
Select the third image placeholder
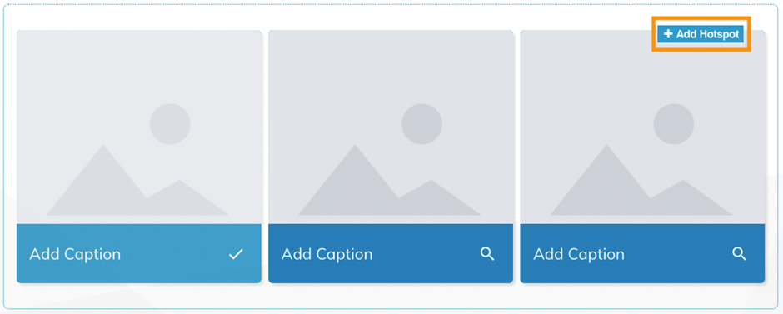(x=642, y=127)
